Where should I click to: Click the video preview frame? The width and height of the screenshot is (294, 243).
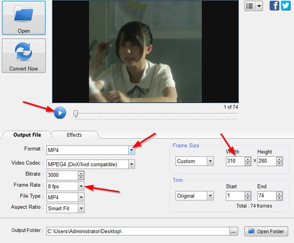click(146, 51)
